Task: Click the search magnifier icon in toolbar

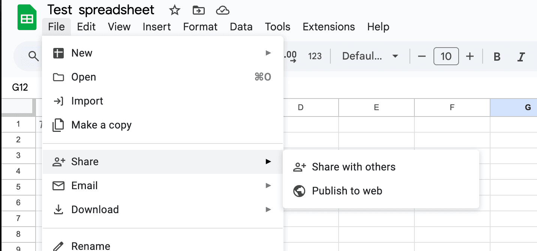Action: (x=34, y=57)
